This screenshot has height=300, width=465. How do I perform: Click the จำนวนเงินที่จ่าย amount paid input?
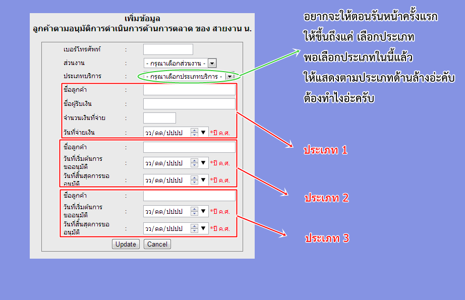pyautogui.click(x=159, y=117)
